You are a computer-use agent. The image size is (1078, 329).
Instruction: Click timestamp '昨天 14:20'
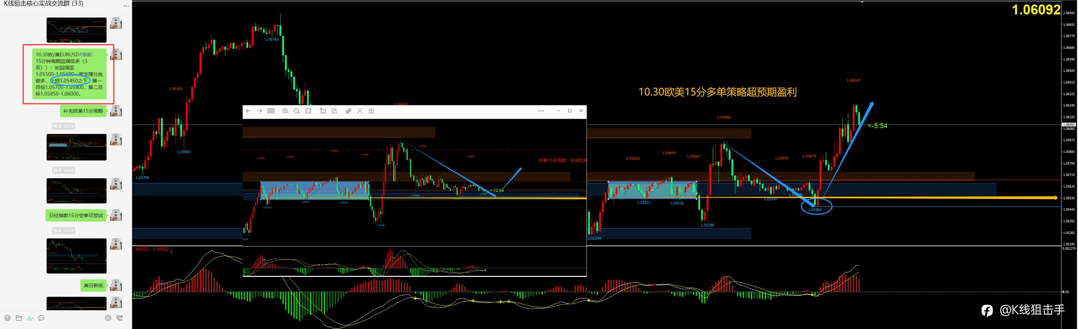(64, 170)
